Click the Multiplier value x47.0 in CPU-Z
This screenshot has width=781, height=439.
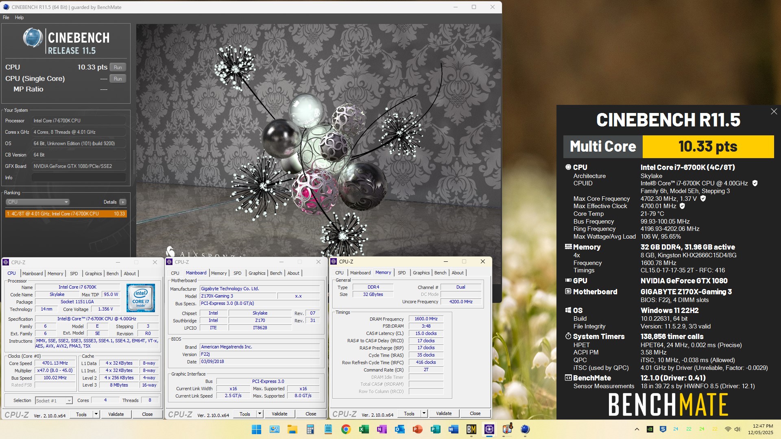[x=55, y=371]
